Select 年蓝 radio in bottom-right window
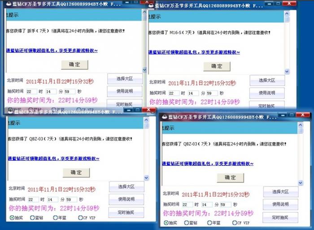This screenshot has height=230, width=314. 209,222
